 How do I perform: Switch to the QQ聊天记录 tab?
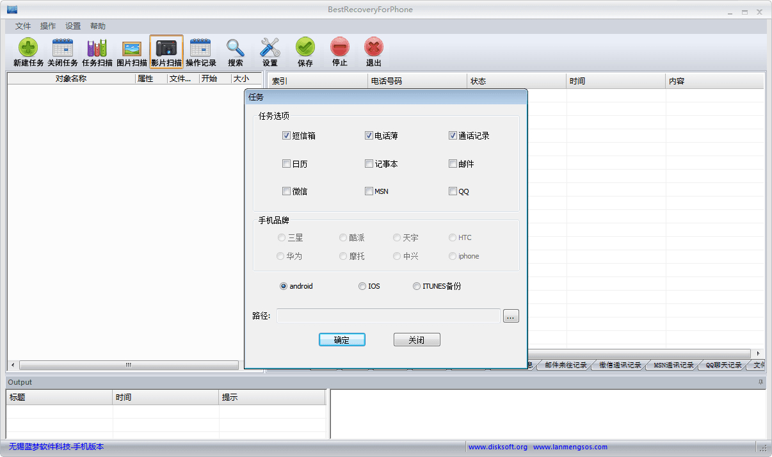723,365
